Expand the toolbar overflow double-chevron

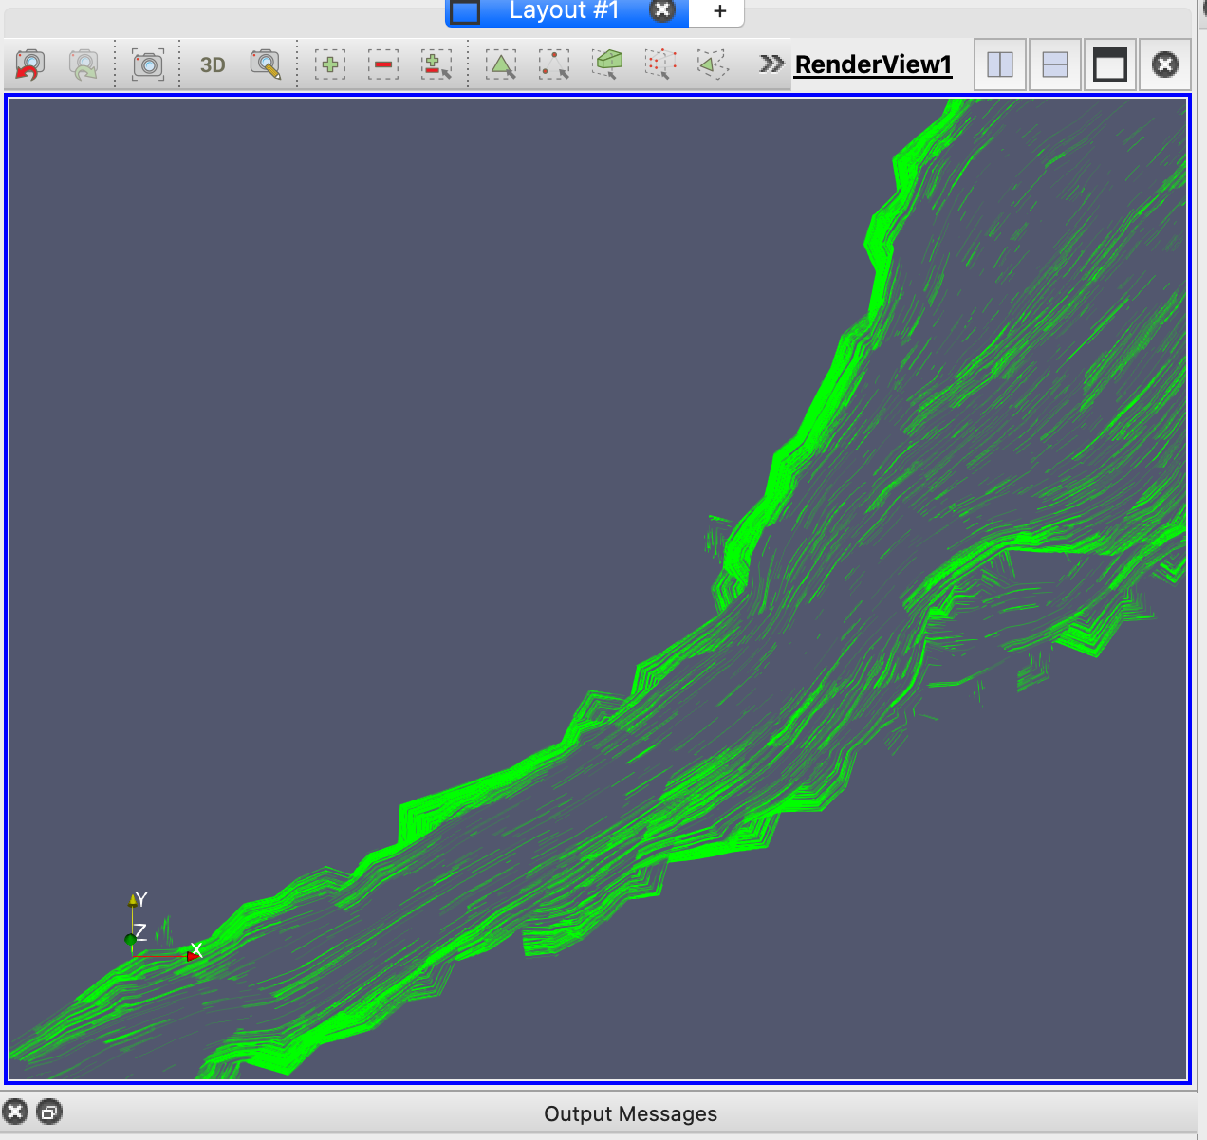tap(771, 64)
